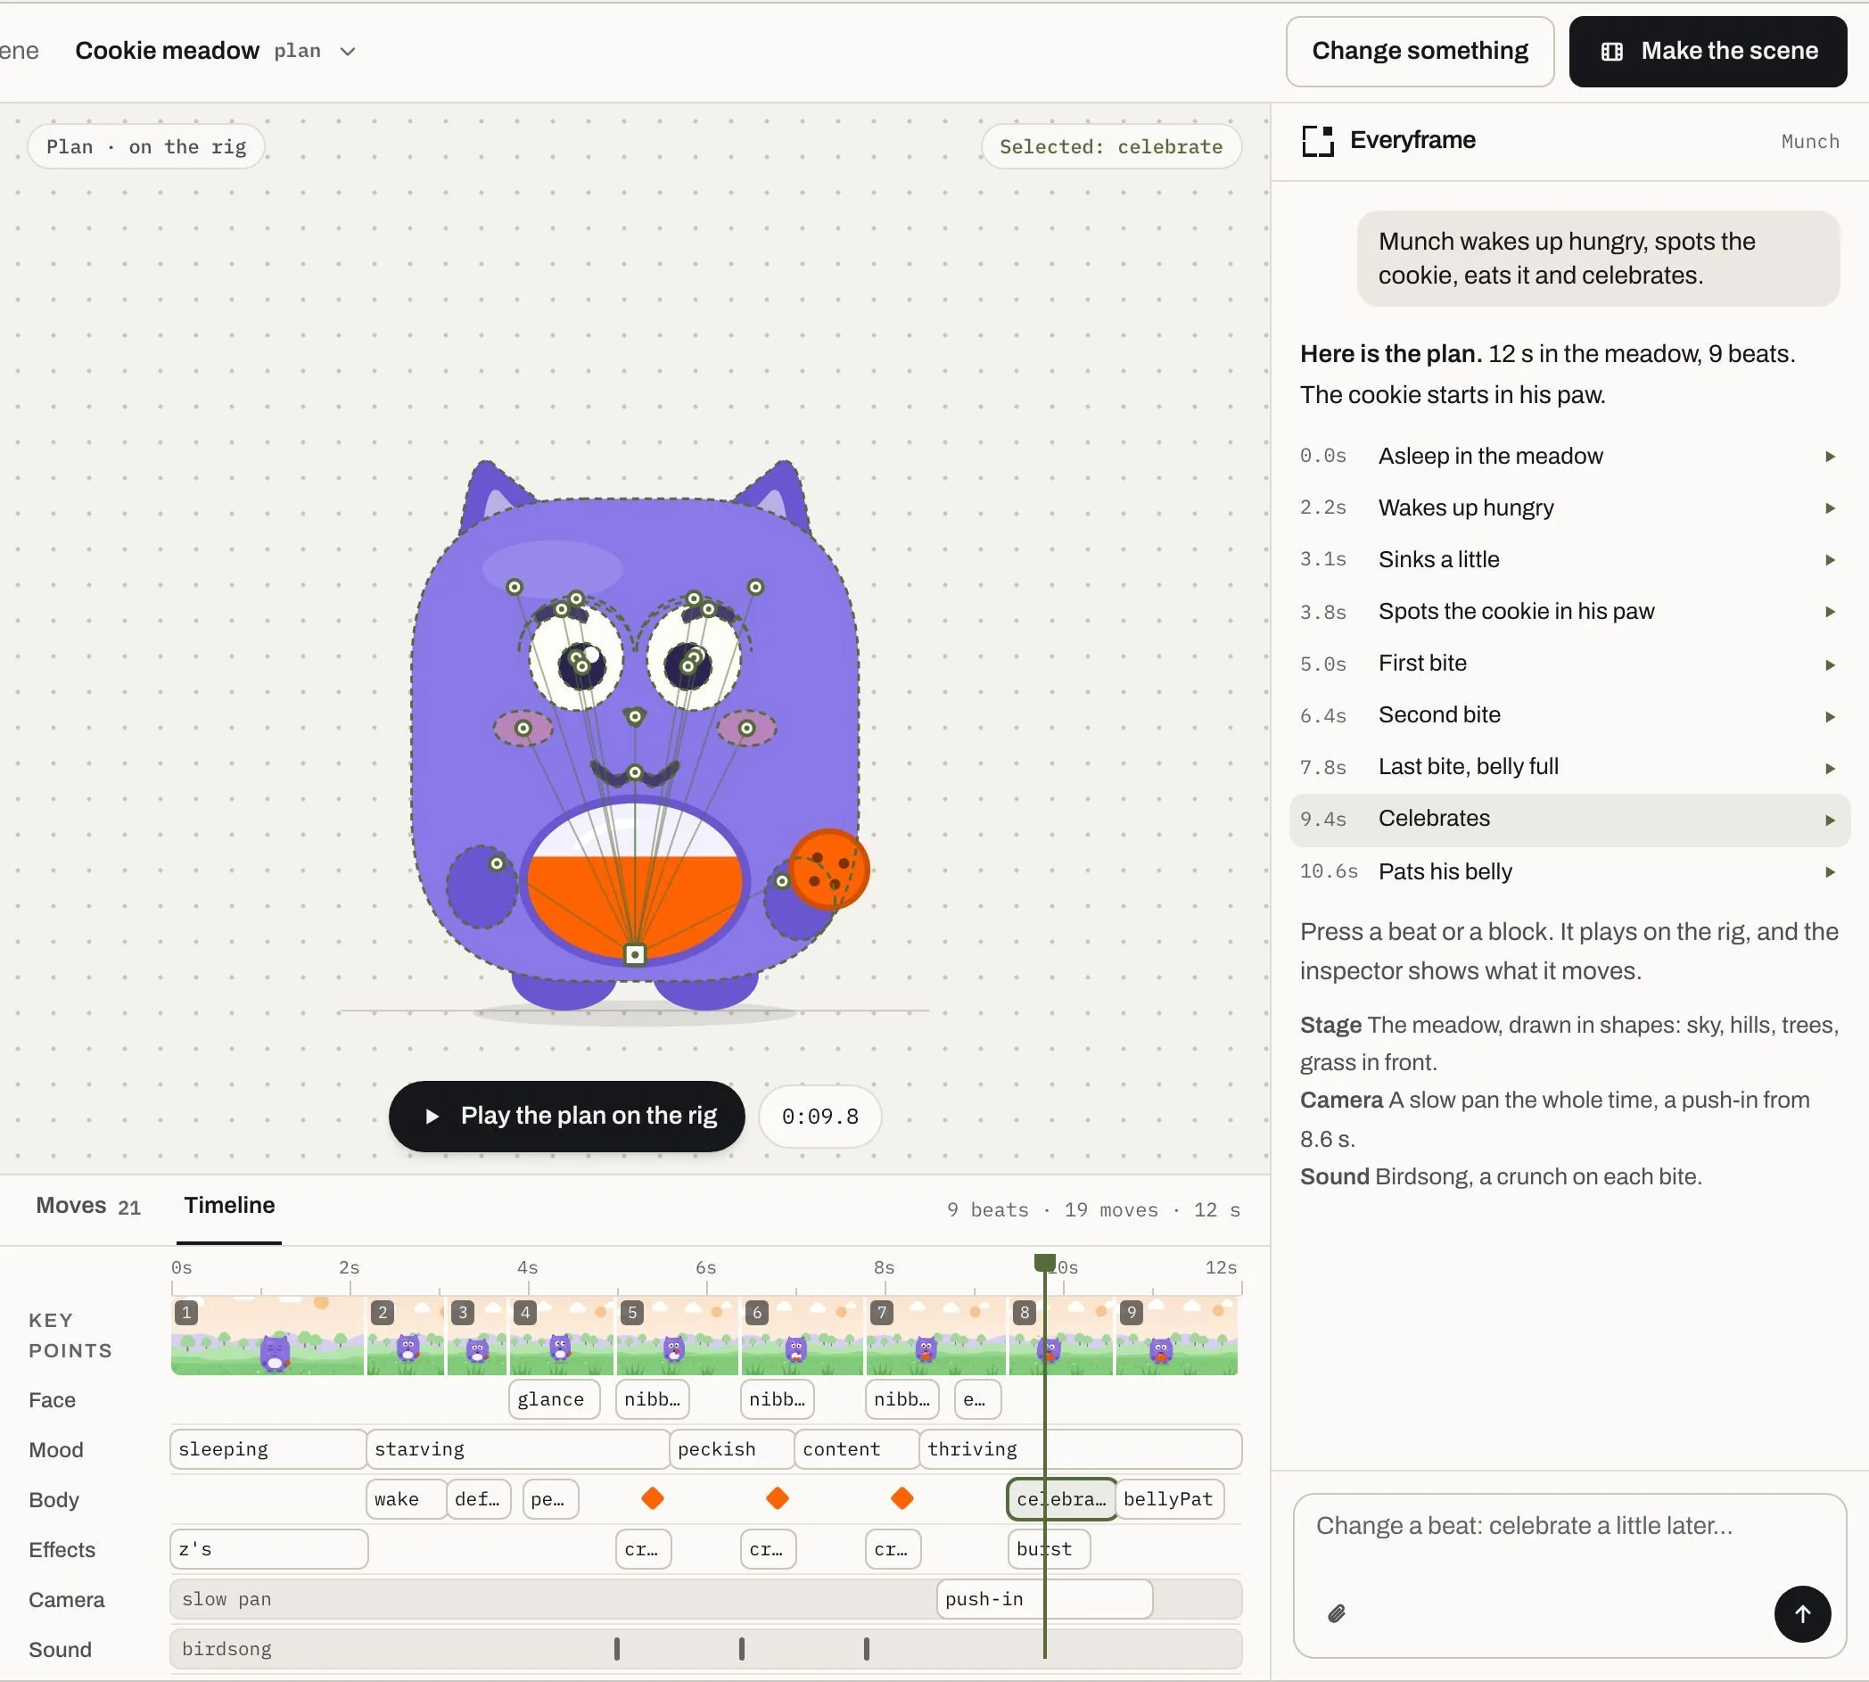Select the 'bellyPat' Body block

point(1169,1499)
